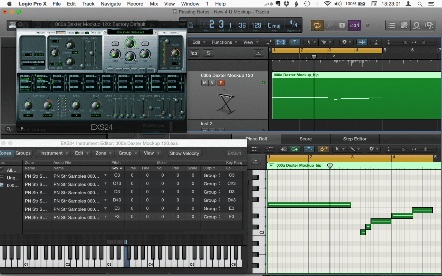Open the Zone menu in EXS24 editor
442x276 pixels.
coord(103,153)
